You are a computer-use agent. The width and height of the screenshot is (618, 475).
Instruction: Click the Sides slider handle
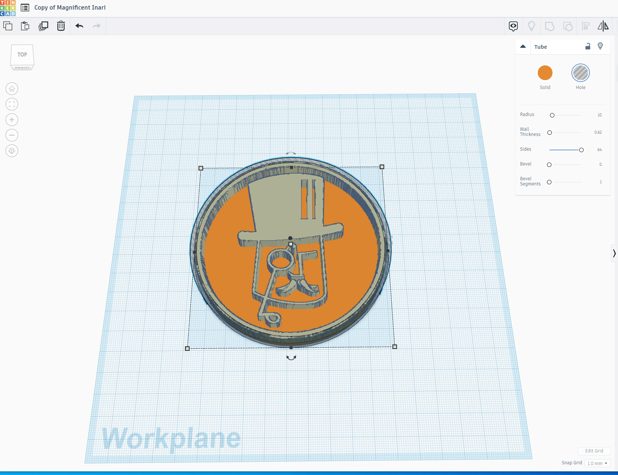[581, 150]
